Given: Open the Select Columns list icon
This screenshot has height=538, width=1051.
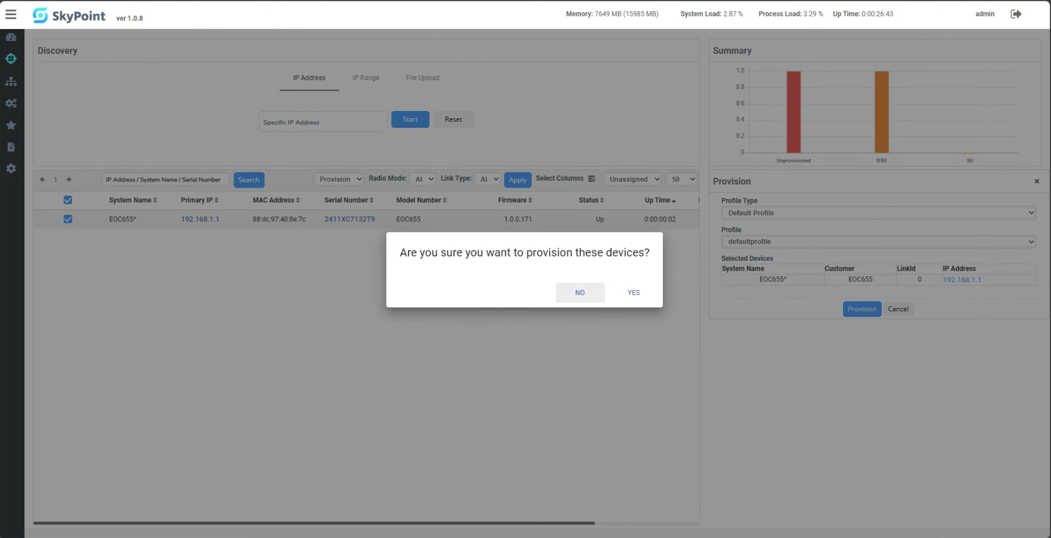Looking at the screenshot, I should (591, 179).
